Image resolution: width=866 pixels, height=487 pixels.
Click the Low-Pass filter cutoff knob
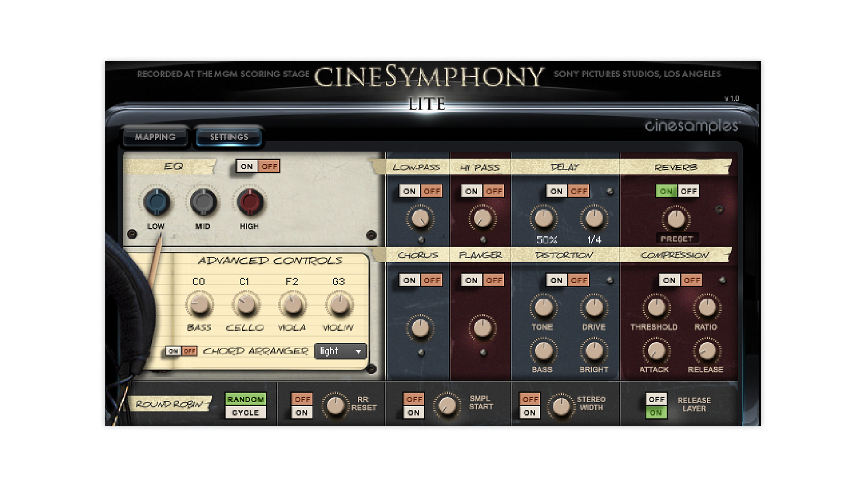point(420,219)
